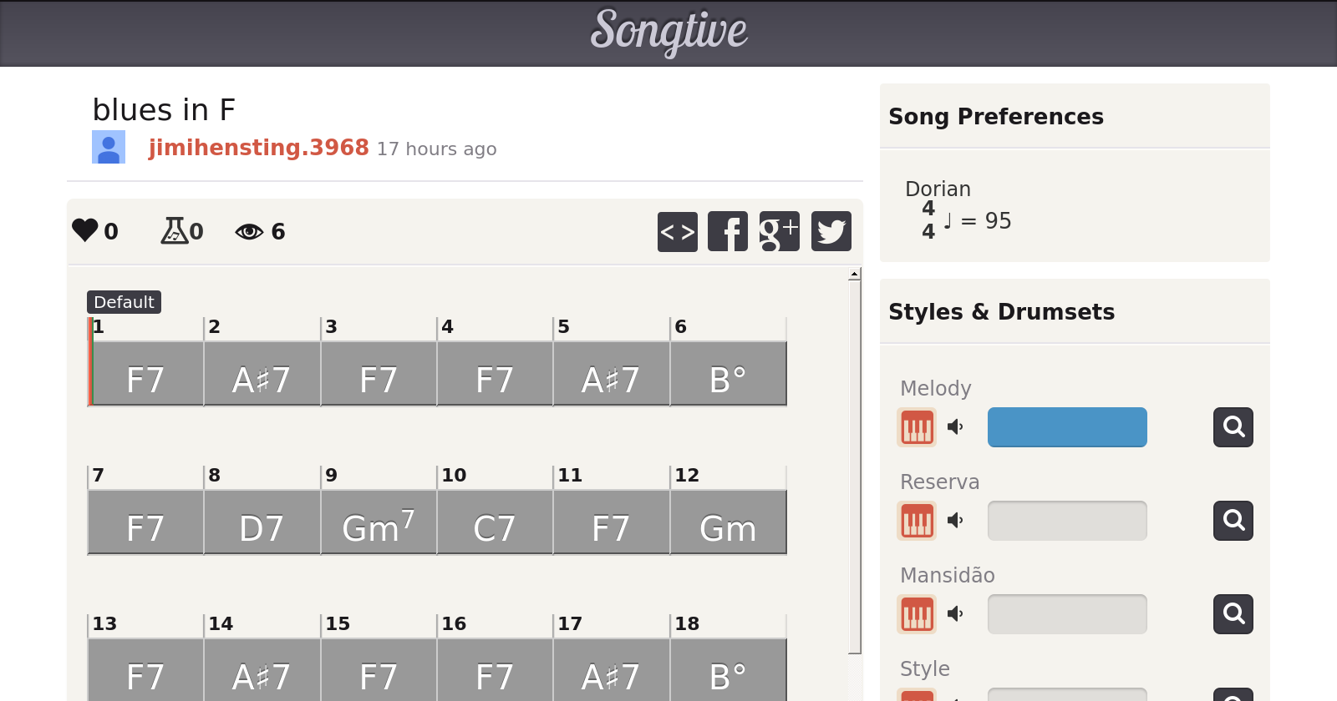Click the Mansidão search magnifier button

click(1233, 614)
